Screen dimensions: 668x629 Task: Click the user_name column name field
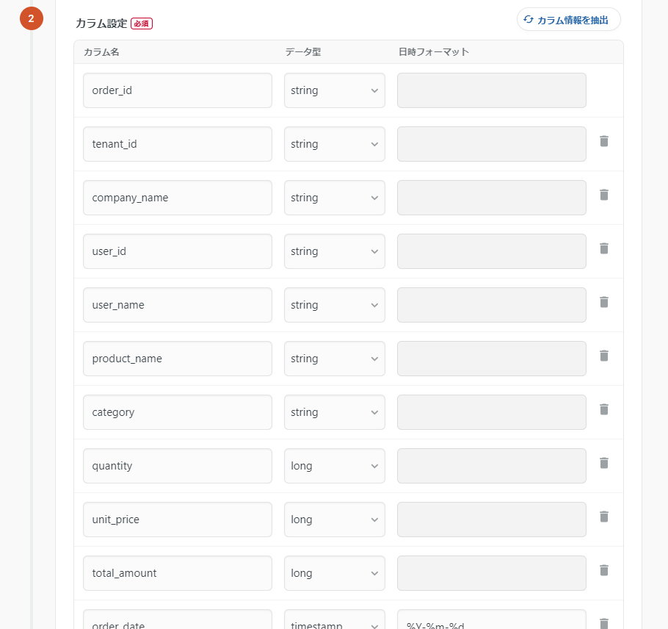tap(178, 305)
